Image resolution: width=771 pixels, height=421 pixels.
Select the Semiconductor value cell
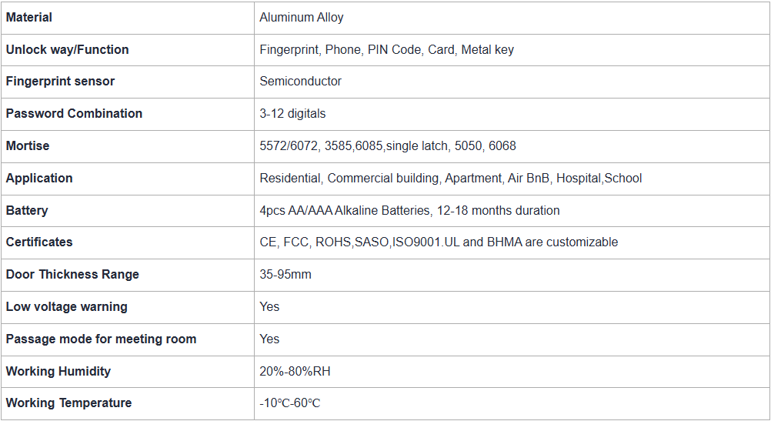click(x=300, y=81)
